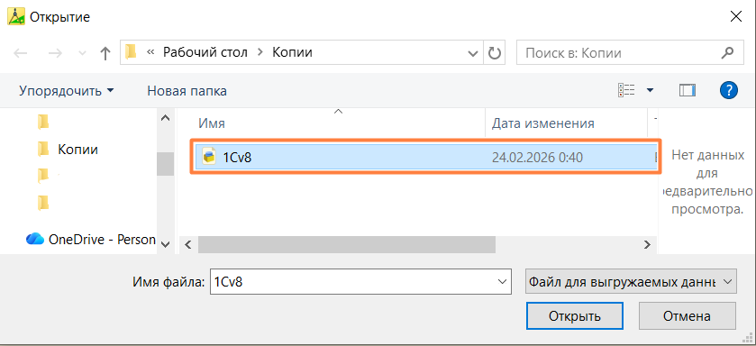Click Новая папка toolbar item
756x346 pixels.
click(x=187, y=90)
